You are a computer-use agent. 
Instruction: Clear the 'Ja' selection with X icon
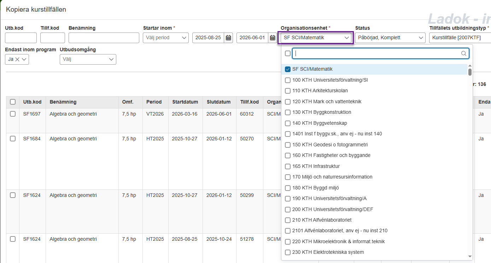17,59
